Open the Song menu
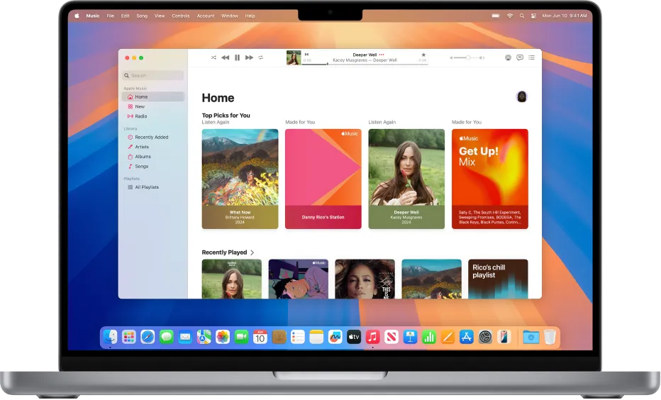 (x=142, y=16)
